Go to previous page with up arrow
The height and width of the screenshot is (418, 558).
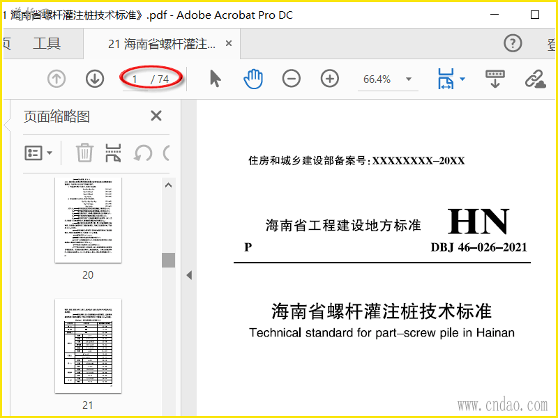pyautogui.click(x=56, y=79)
